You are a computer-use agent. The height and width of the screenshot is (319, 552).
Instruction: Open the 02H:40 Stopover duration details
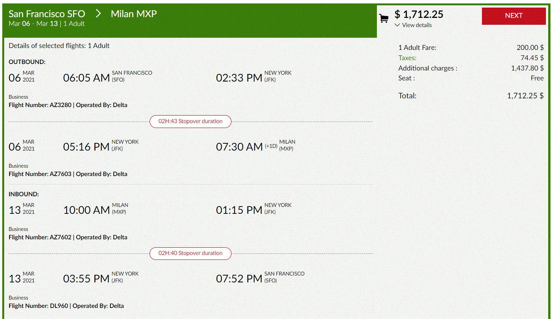tap(190, 253)
